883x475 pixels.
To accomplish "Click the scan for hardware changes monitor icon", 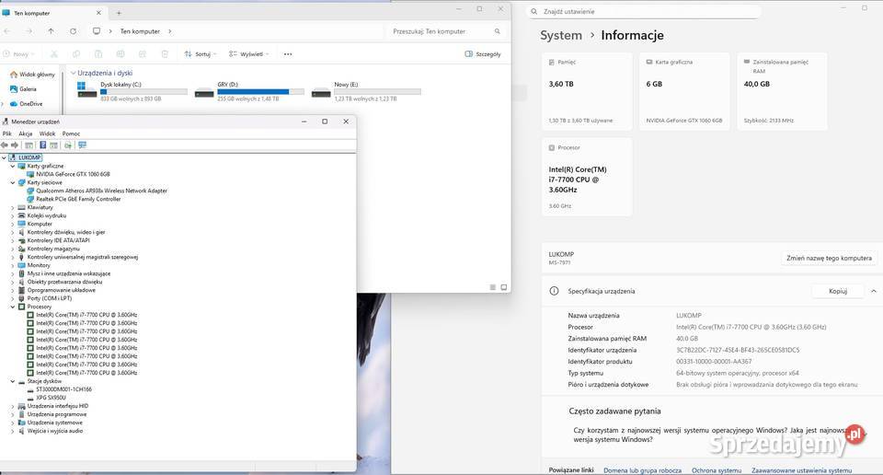I will [82, 145].
